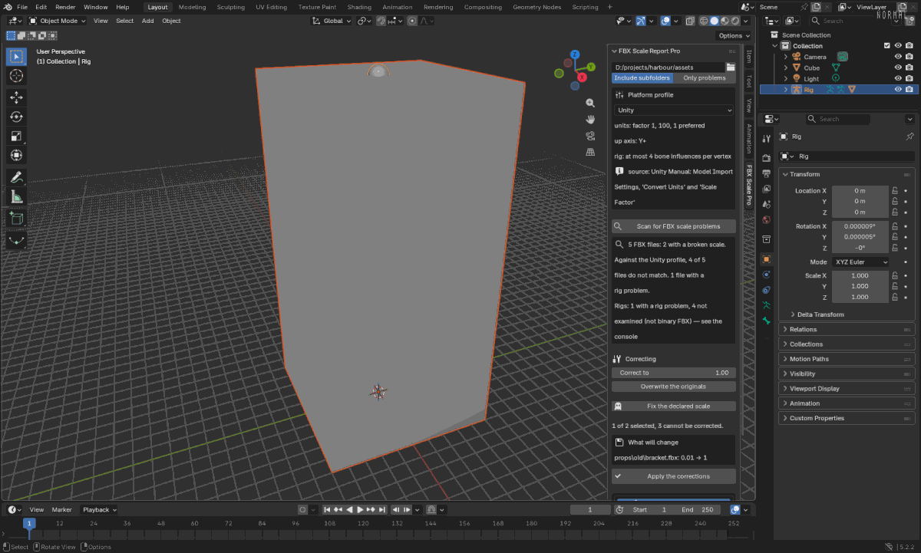
Task: Jump to the timeline end frame
Action: pos(381,509)
